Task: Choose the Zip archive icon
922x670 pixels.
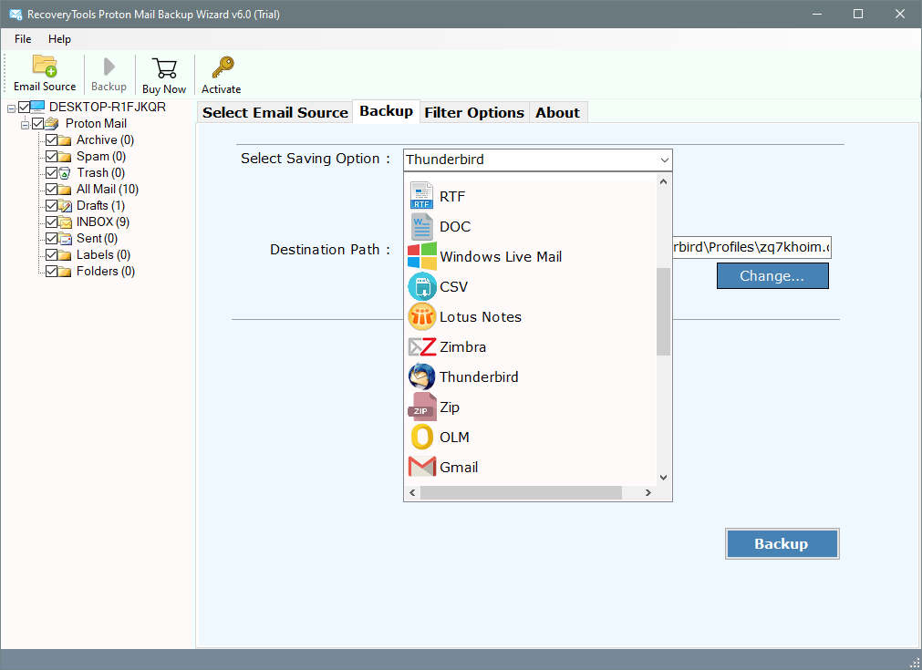Action: pos(421,407)
